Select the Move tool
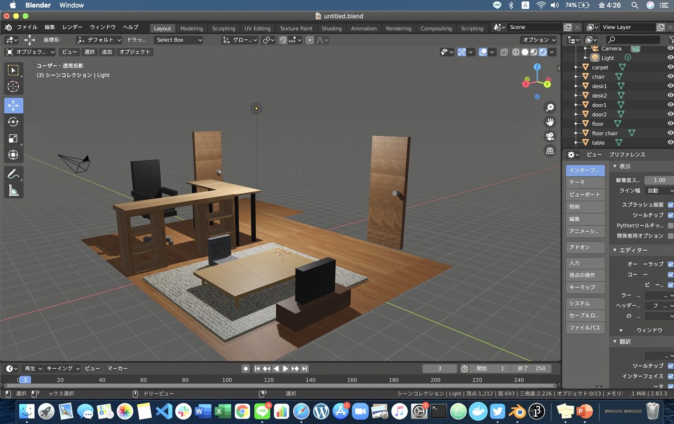This screenshot has width=674, height=424. (13, 105)
